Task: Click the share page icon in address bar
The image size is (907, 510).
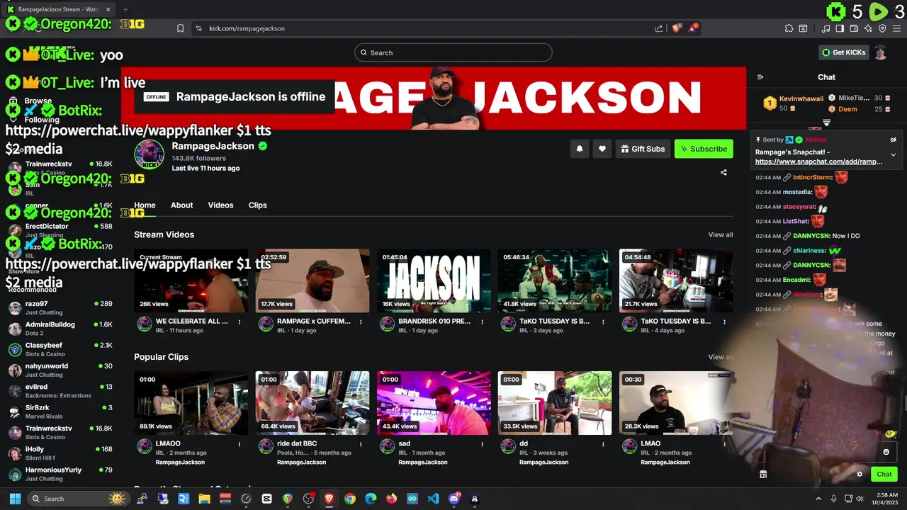Action: pos(659,28)
